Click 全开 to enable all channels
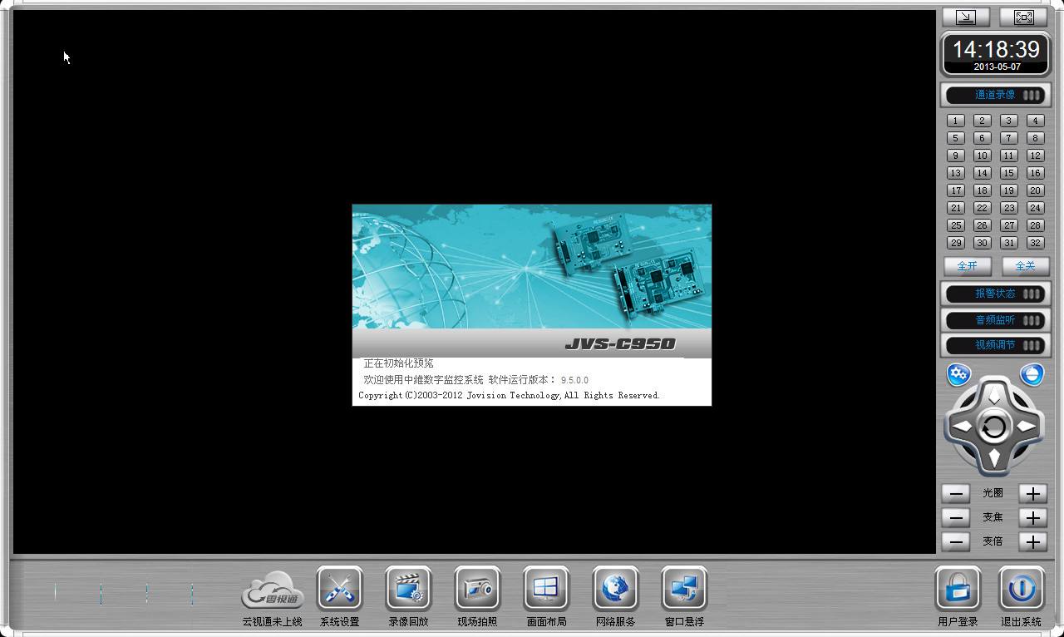1064x637 pixels. (968, 266)
